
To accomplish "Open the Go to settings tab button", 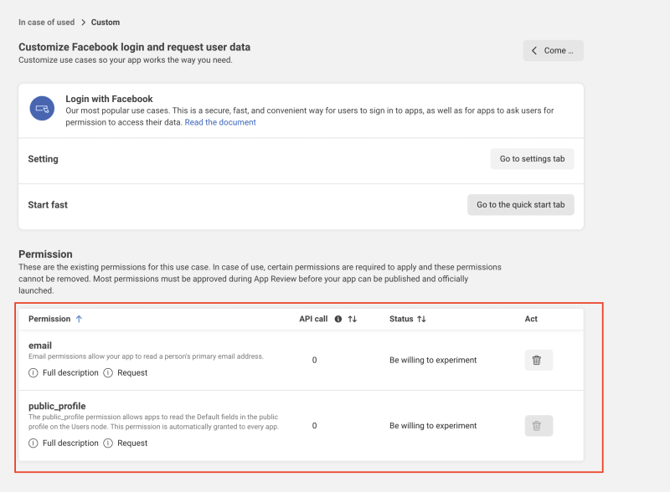I will click(x=532, y=159).
